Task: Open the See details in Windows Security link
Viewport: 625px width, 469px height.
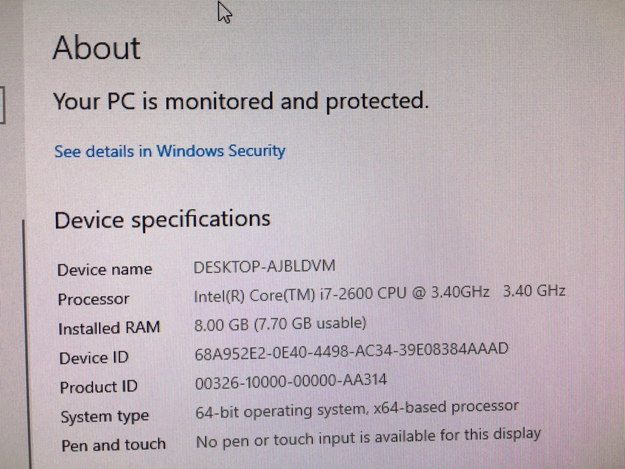Action: [169, 151]
